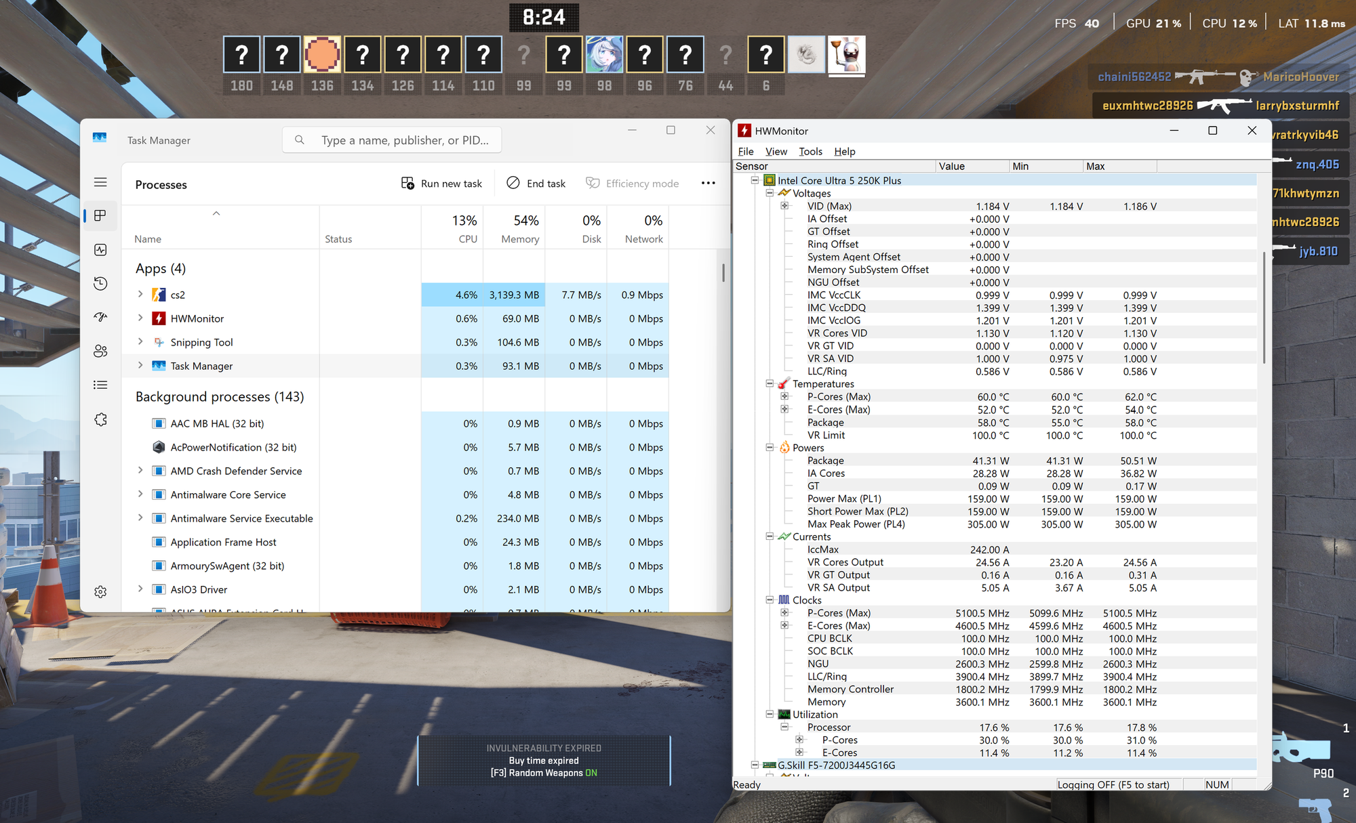Collapse the Clocks section in HWMonitor
This screenshot has height=823, width=1356.
(x=770, y=599)
